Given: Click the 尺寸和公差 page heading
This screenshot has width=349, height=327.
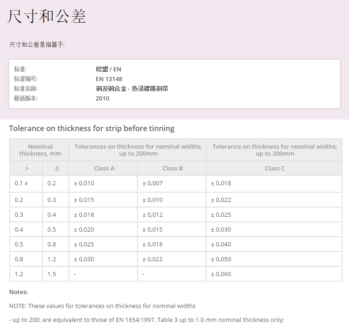Looking at the screenshot, I should [x=47, y=17].
